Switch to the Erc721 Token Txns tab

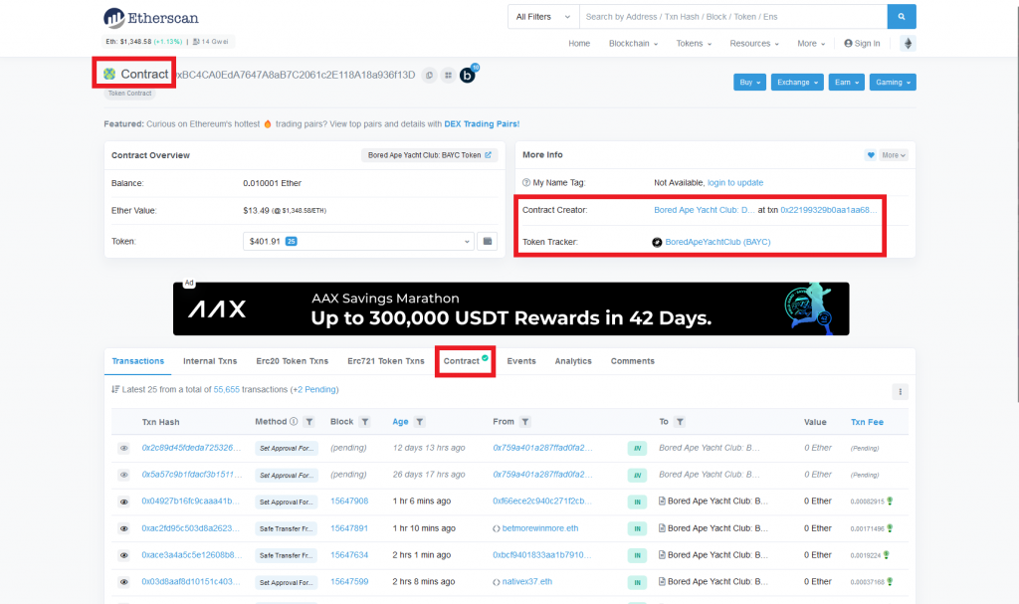(386, 361)
